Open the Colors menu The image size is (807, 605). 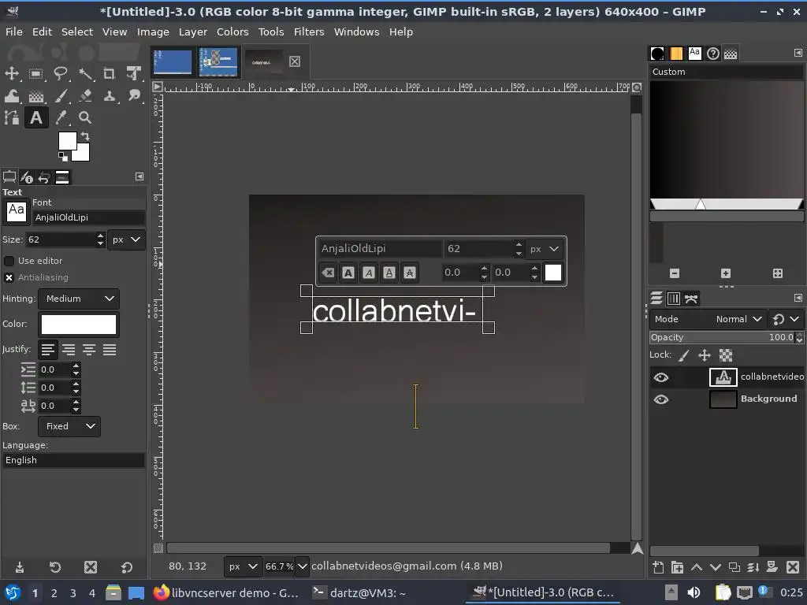[232, 32]
